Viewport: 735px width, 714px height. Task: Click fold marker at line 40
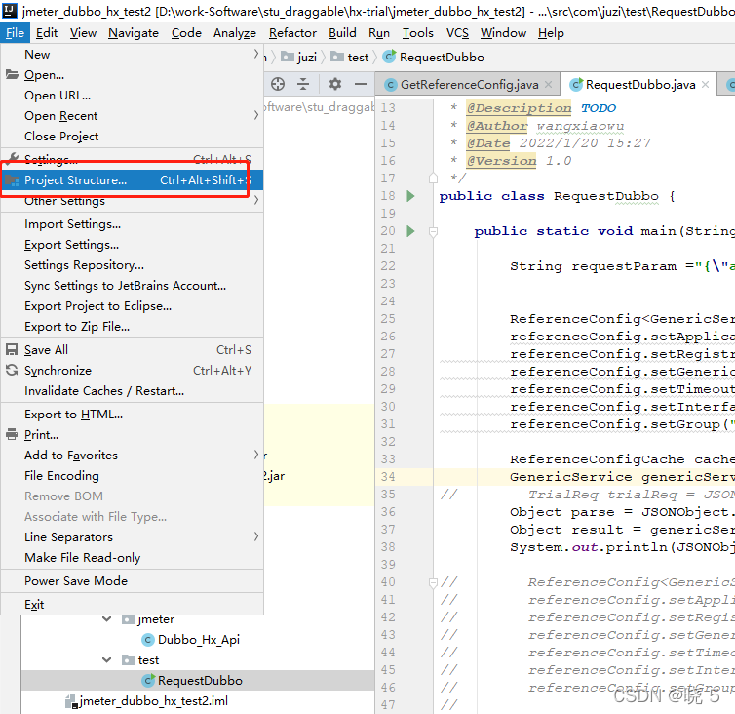pos(433,582)
